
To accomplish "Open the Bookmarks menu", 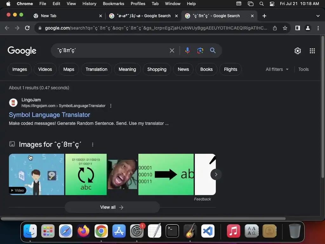I will 113,4.
